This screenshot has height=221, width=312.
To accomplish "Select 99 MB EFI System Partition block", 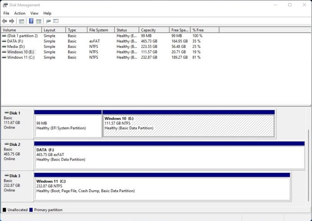I will pyautogui.click(x=68, y=124).
